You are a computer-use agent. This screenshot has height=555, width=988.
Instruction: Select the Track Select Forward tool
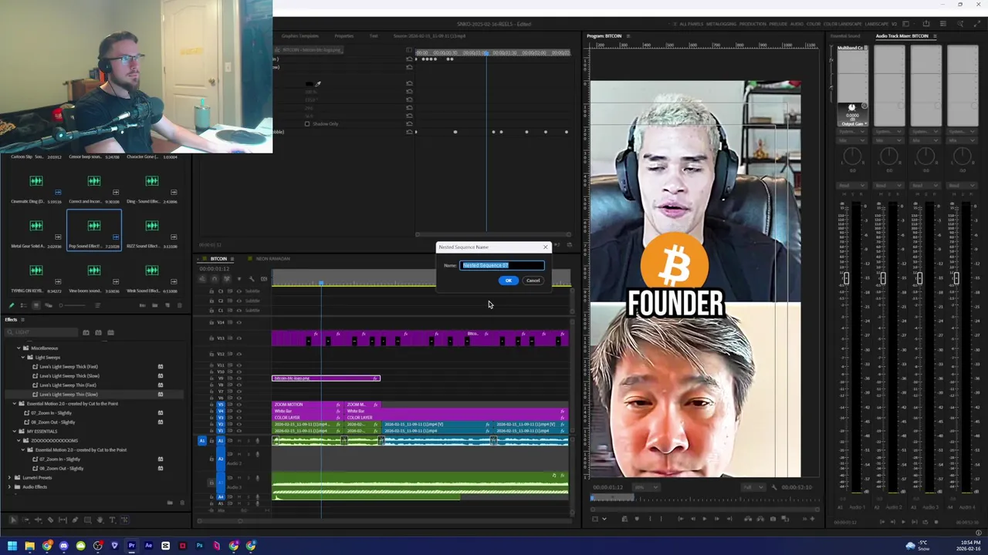tap(25, 520)
